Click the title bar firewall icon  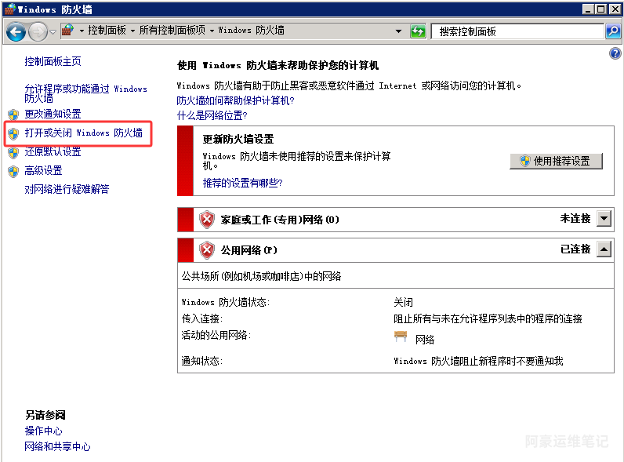(10, 9)
